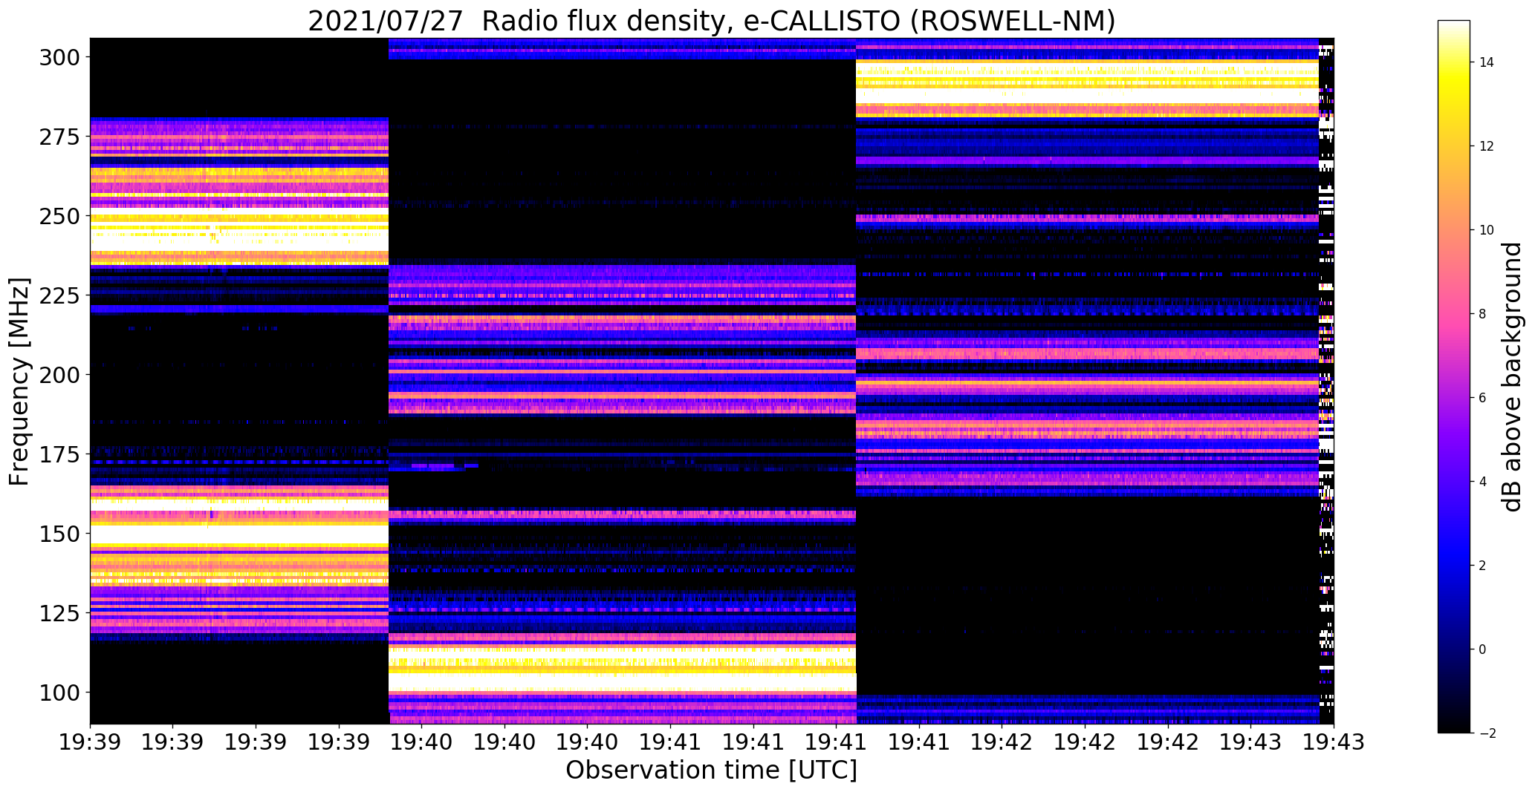
Task: Select the 200 tick on frequency axis
Action: coord(61,375)
